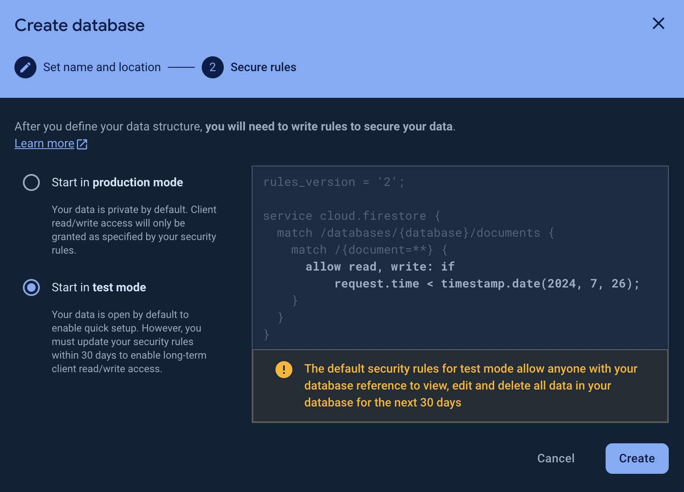Click the Start in test mode label

tap(99, 287)
